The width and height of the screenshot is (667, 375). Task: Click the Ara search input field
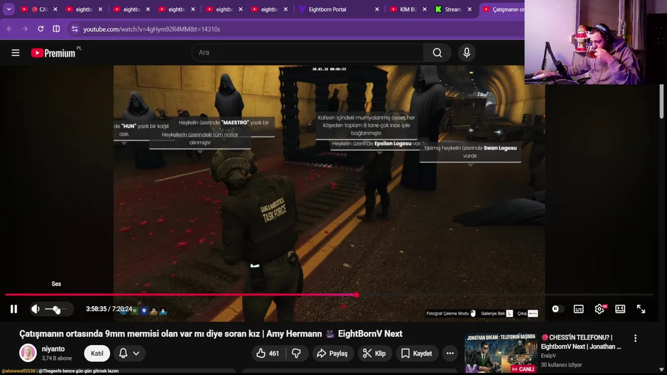(x=307, y=53)
